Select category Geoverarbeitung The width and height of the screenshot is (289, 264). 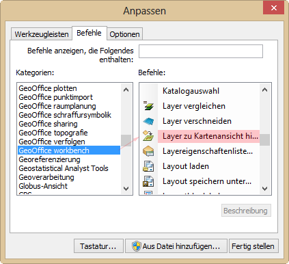point(69,177)
